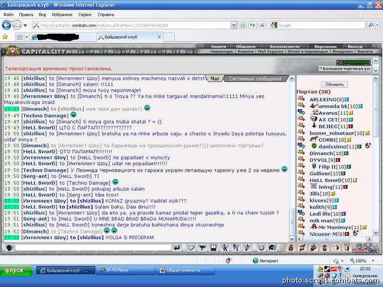
Task: Click the private message icon beside ARLEKINO
Action: (x=301, y=99)
